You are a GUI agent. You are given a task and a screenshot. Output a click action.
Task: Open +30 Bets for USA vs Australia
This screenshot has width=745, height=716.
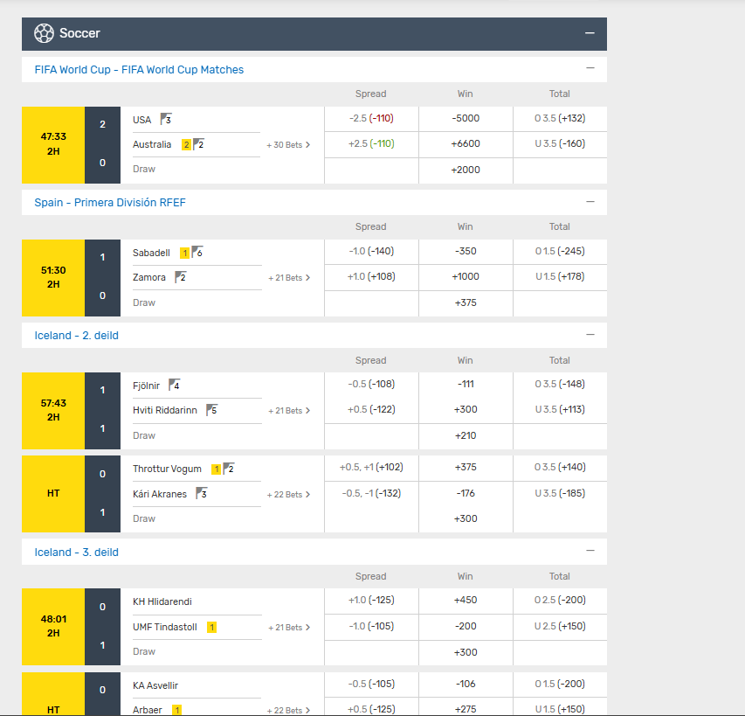[x=288, y=145]
